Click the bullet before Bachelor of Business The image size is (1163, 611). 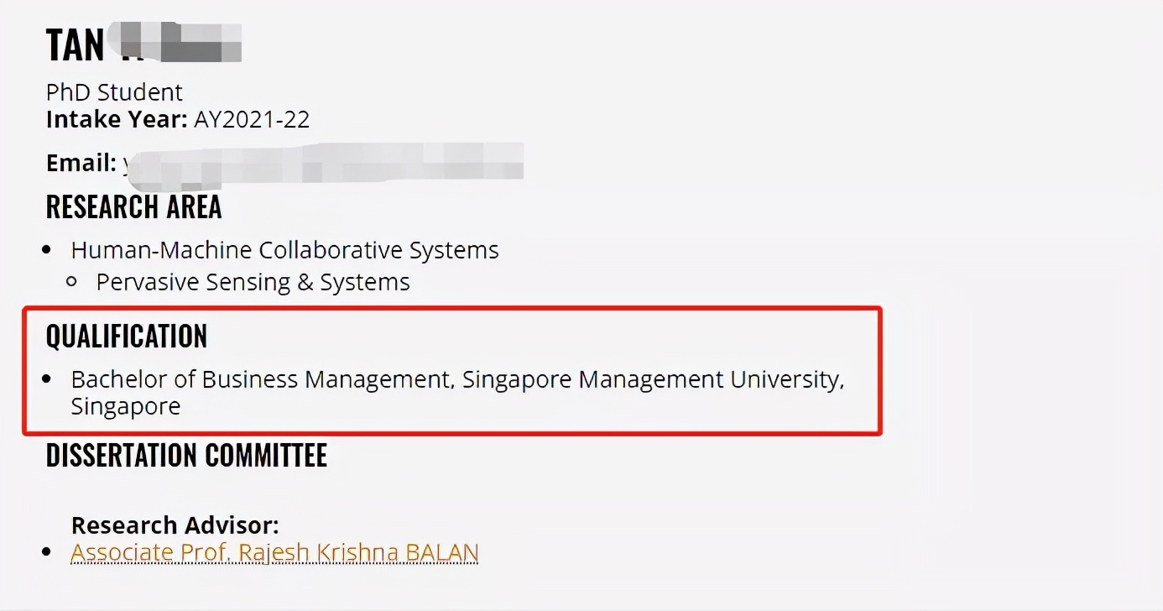[x=47, y=380]
